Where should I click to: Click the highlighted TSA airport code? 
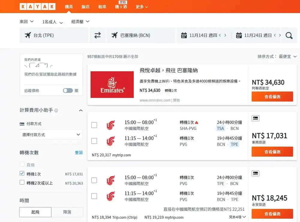pos(220,128)
